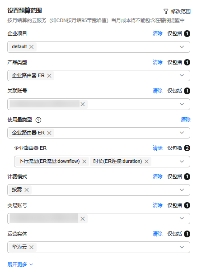
Task: Clear the 使用量类型 selection with 清除
Action: coord(186,120)
